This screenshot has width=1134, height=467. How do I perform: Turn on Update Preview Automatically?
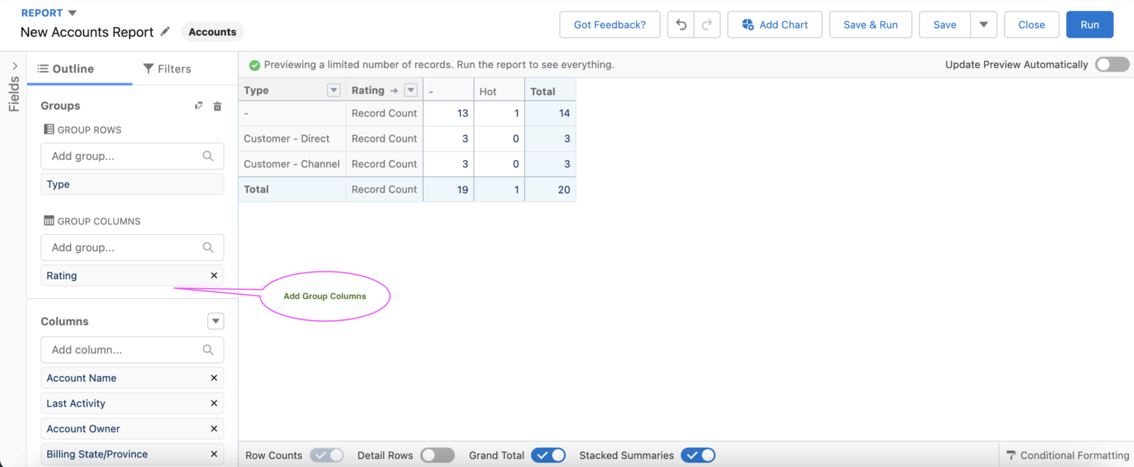[x=1112, y=64]
